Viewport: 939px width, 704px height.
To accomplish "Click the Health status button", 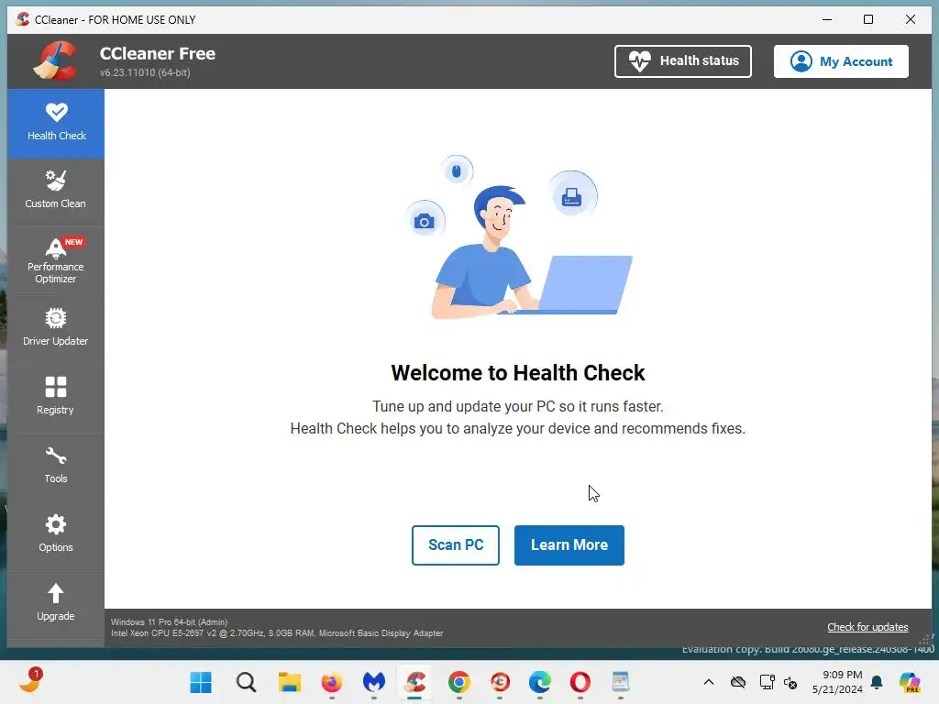I will coord(682,61).
